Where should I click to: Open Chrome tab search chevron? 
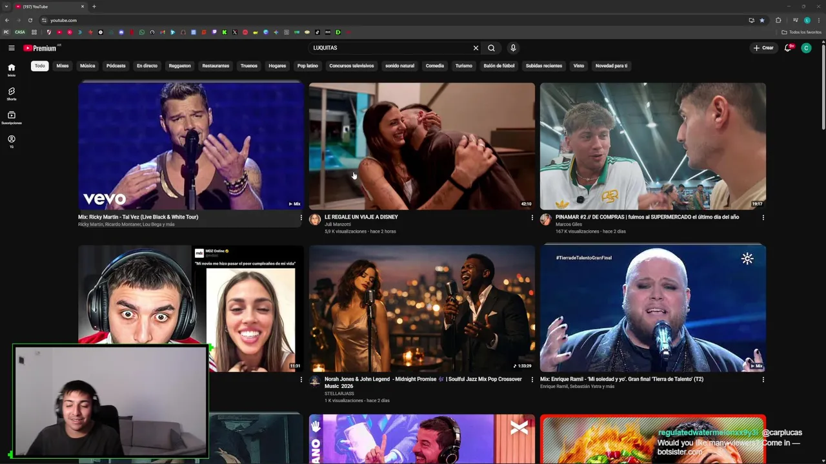click(6, 6)
